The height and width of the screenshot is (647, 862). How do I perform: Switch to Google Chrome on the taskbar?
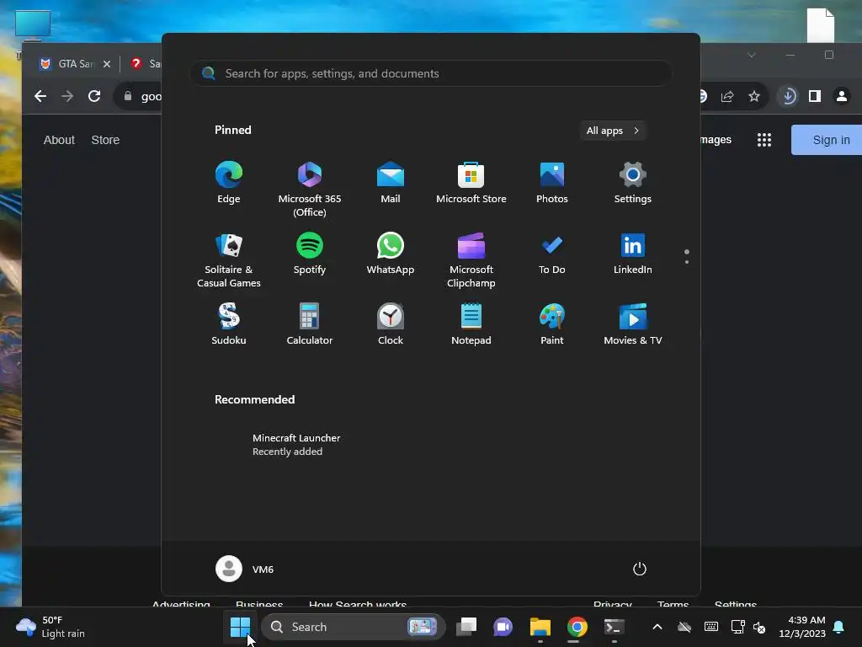[577, 627]
